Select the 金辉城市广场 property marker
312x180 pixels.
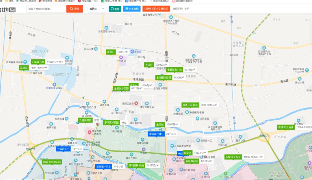coord(174,70)
